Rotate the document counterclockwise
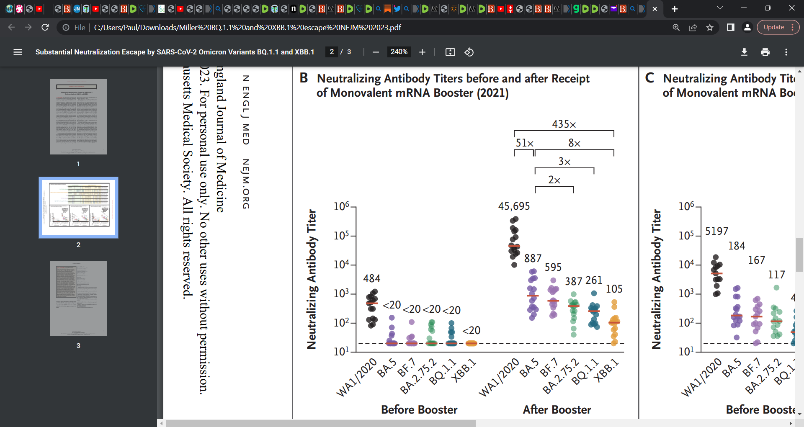This screenshot has height=427, width=804. point(469,52)
